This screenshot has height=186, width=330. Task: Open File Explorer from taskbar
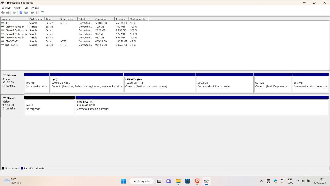pyautogui.click(x=178, y=181)
